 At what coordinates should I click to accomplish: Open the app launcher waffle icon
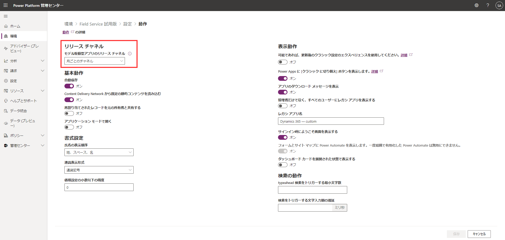point(6,5)
